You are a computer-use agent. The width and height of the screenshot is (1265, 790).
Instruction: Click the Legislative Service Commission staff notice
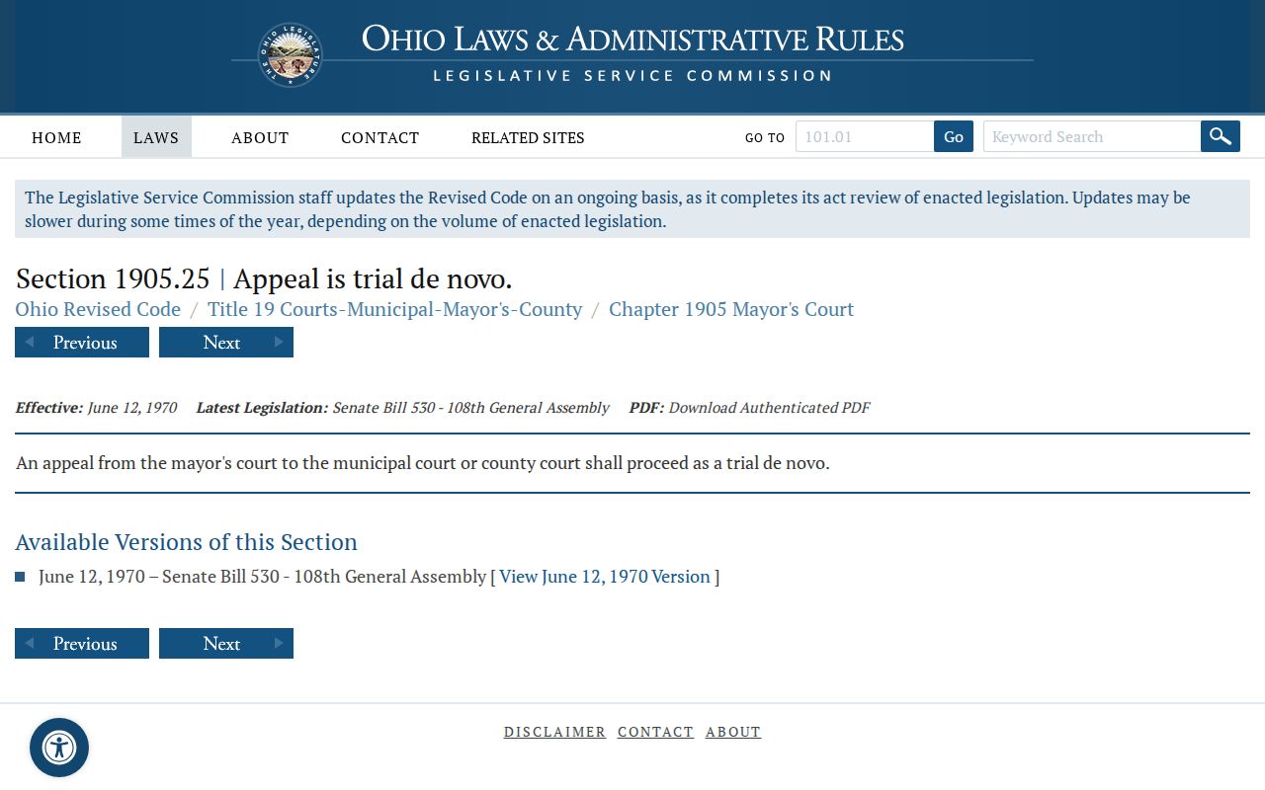(632, 208)
